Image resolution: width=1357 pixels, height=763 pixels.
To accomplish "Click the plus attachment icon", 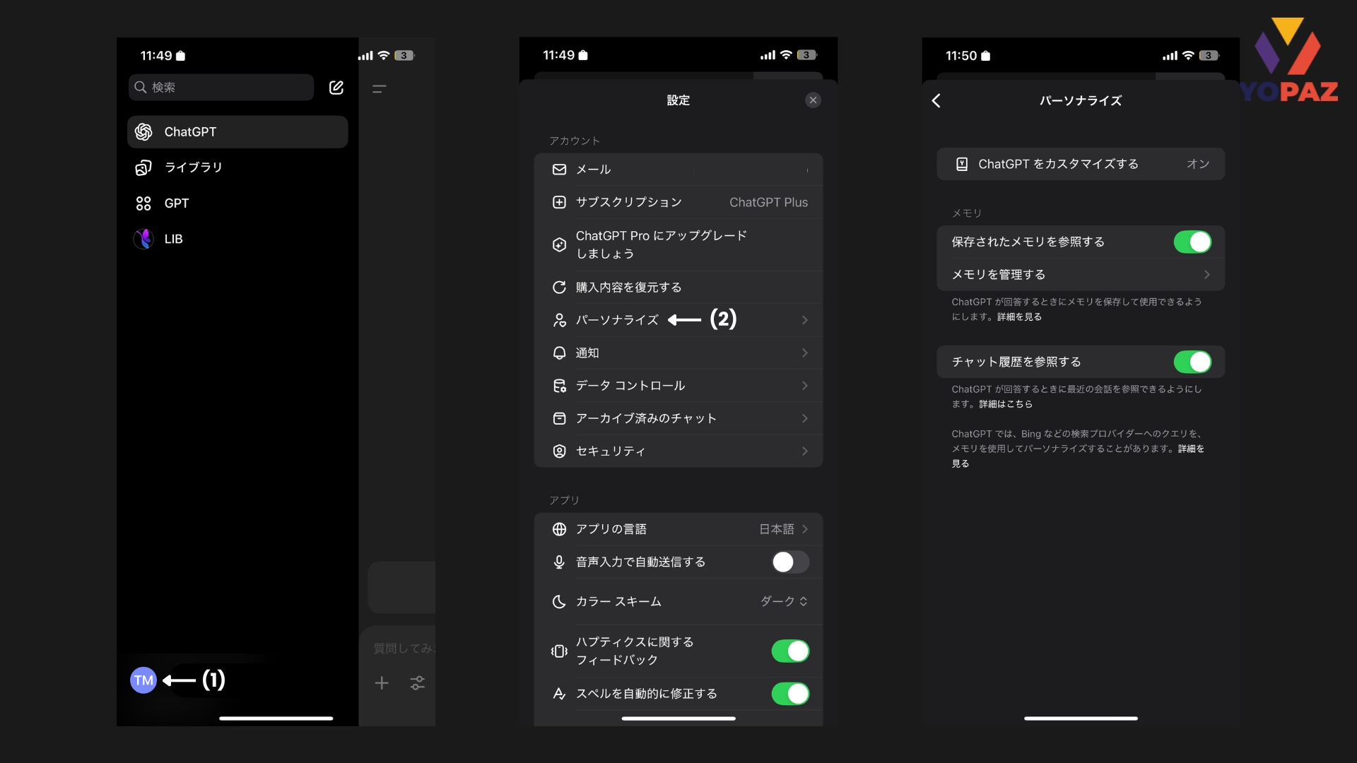I will pyautogui.click(x=382, y=682).
